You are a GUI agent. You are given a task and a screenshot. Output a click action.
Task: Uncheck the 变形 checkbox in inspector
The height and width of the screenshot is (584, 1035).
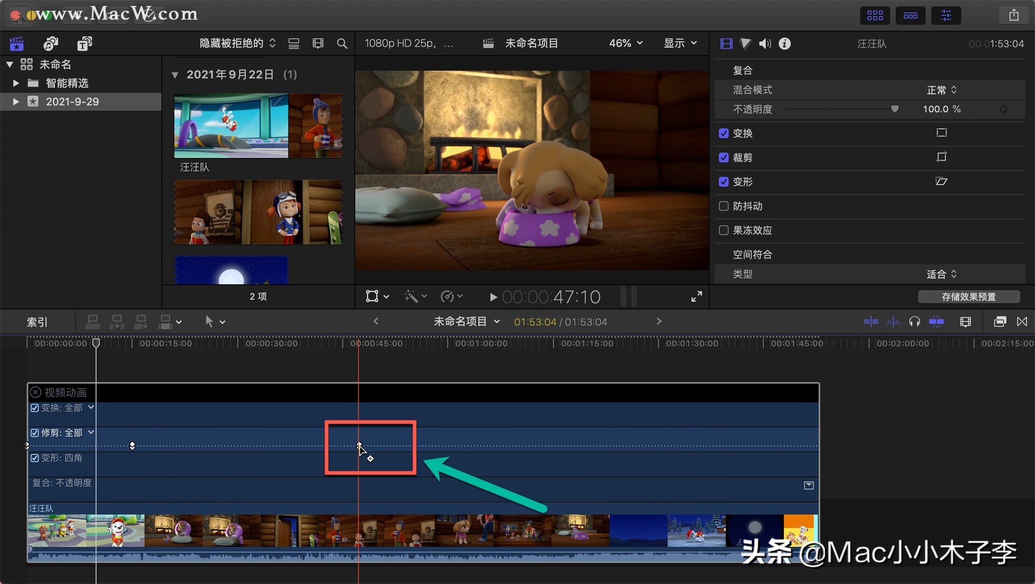point(723,182)
